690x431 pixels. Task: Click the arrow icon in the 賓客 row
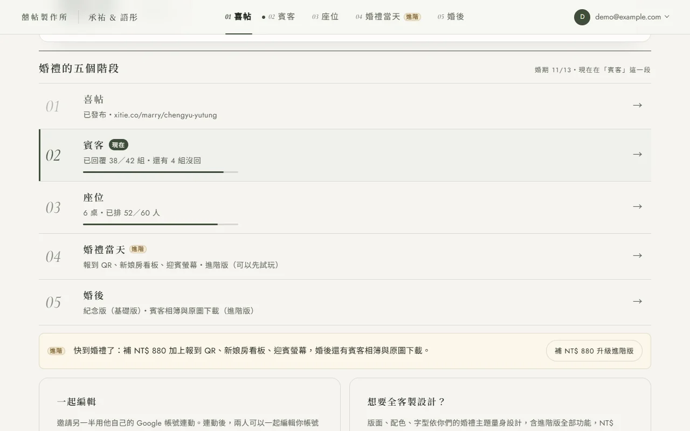pyautogui.click(x=637, y=154)
